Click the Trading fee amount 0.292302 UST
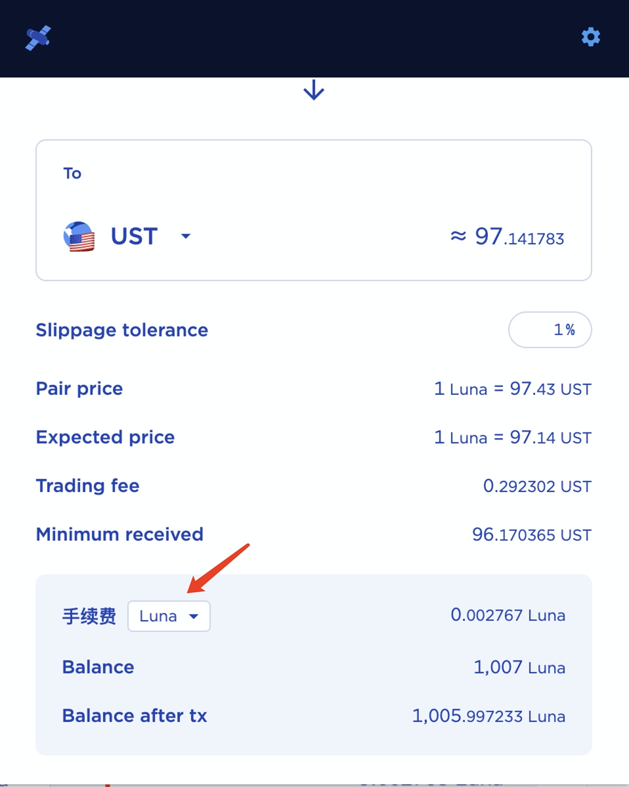The image size is (629, 787). pos(537,486)
